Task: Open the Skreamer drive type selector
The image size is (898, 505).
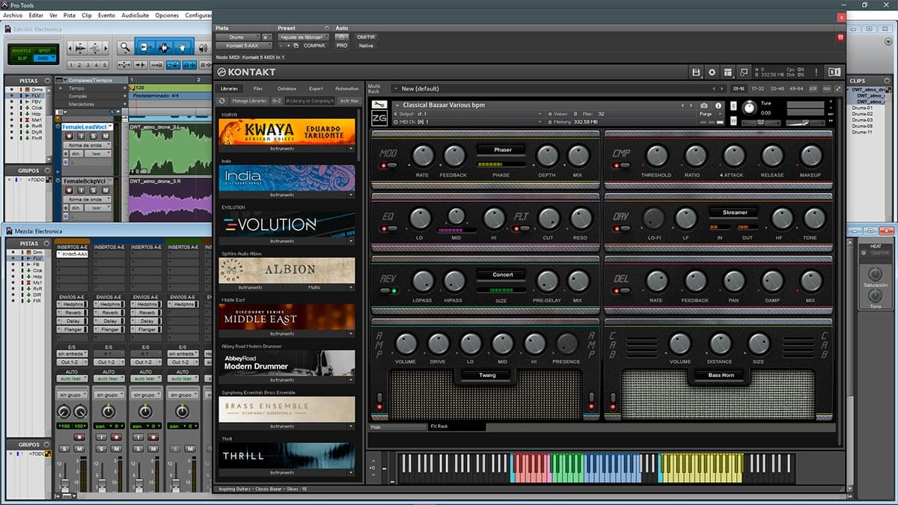Action: [734, 212]
